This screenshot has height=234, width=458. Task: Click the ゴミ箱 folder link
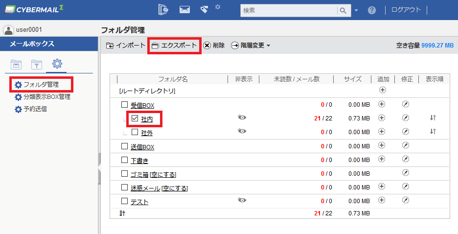139,174
